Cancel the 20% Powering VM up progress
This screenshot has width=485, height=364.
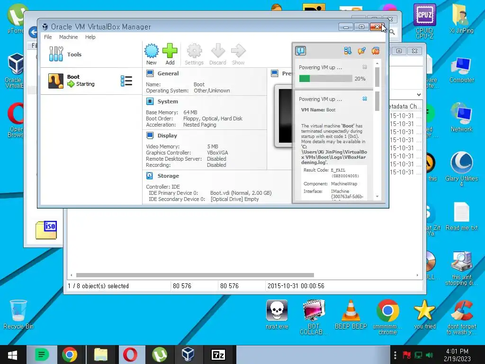[365, 67]
